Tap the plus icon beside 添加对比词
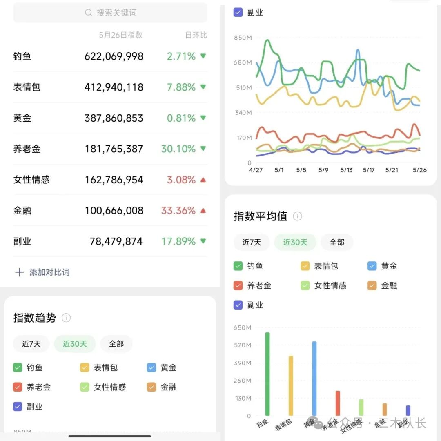The image size is (441, 441). coord(19,272)
